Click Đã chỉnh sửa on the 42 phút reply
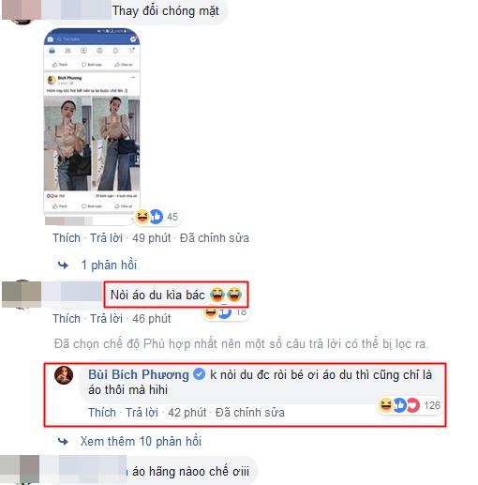This screenshot has height=485, width=478. [x=250, y=413]
